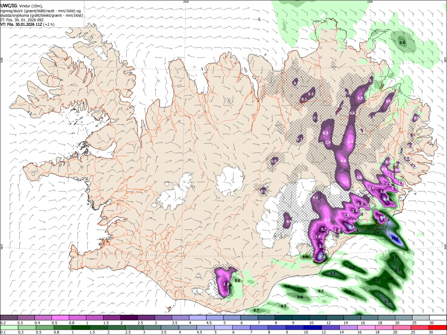The height and width of the screenshot is (335, 447).
Task: Click the top-row snow legend swatch labeled 0.2
Action: (9, 318)
